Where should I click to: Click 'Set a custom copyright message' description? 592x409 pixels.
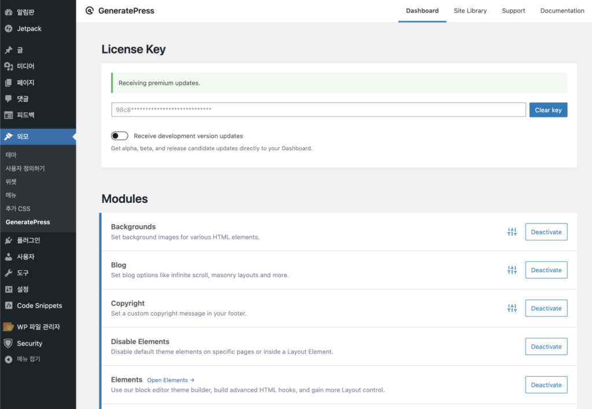tap(179, 314)
